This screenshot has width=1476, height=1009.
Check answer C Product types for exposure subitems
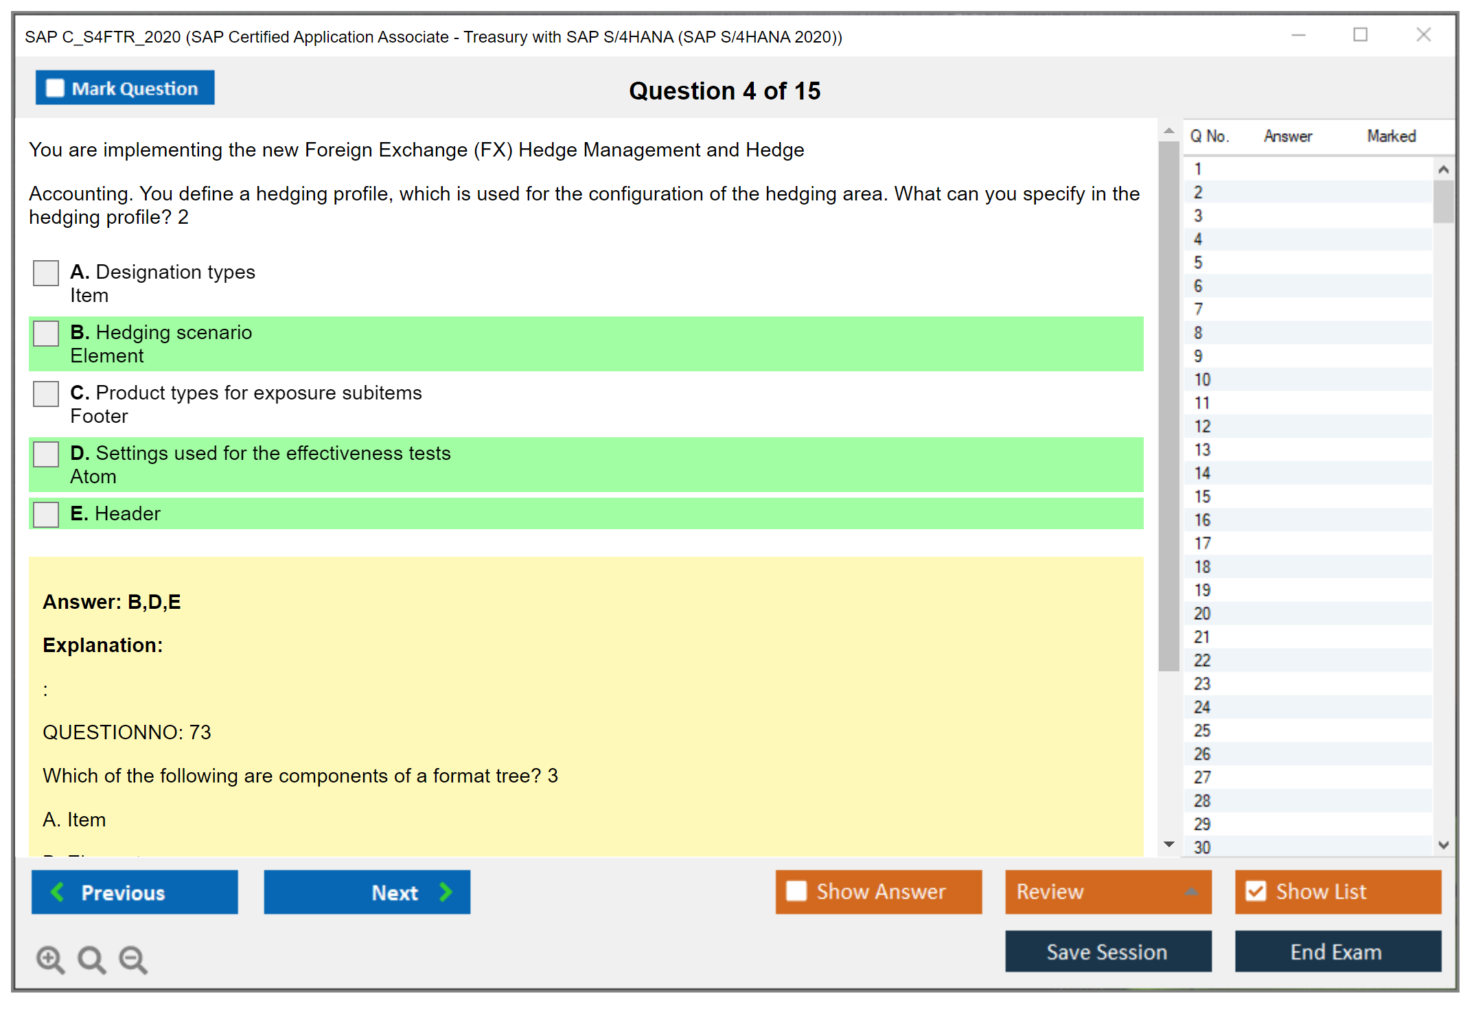click(46, 393)
